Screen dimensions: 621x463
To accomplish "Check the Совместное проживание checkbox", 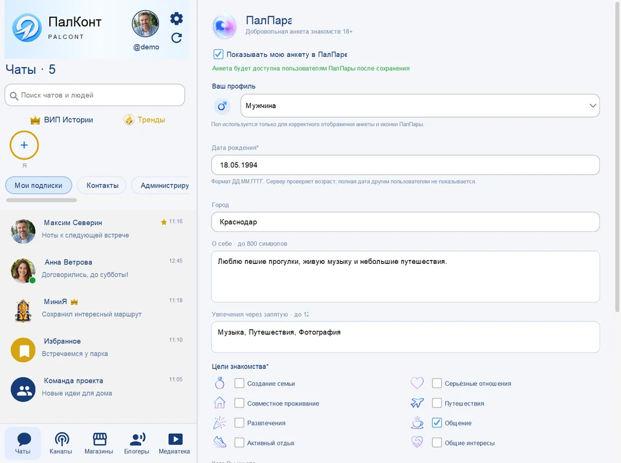I will 239,404.
